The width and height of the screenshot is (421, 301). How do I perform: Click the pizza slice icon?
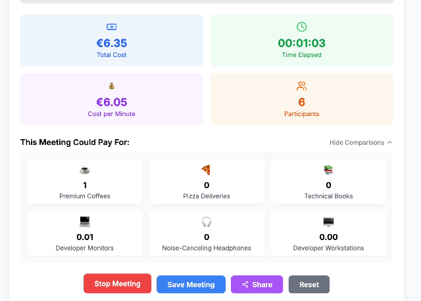click(x=206, y=170)
